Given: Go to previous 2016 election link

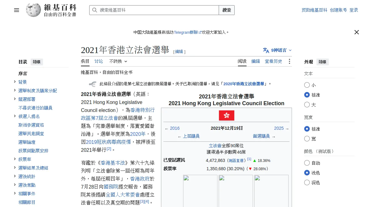Looking at the screenshot, I should (x=175, y=128).
